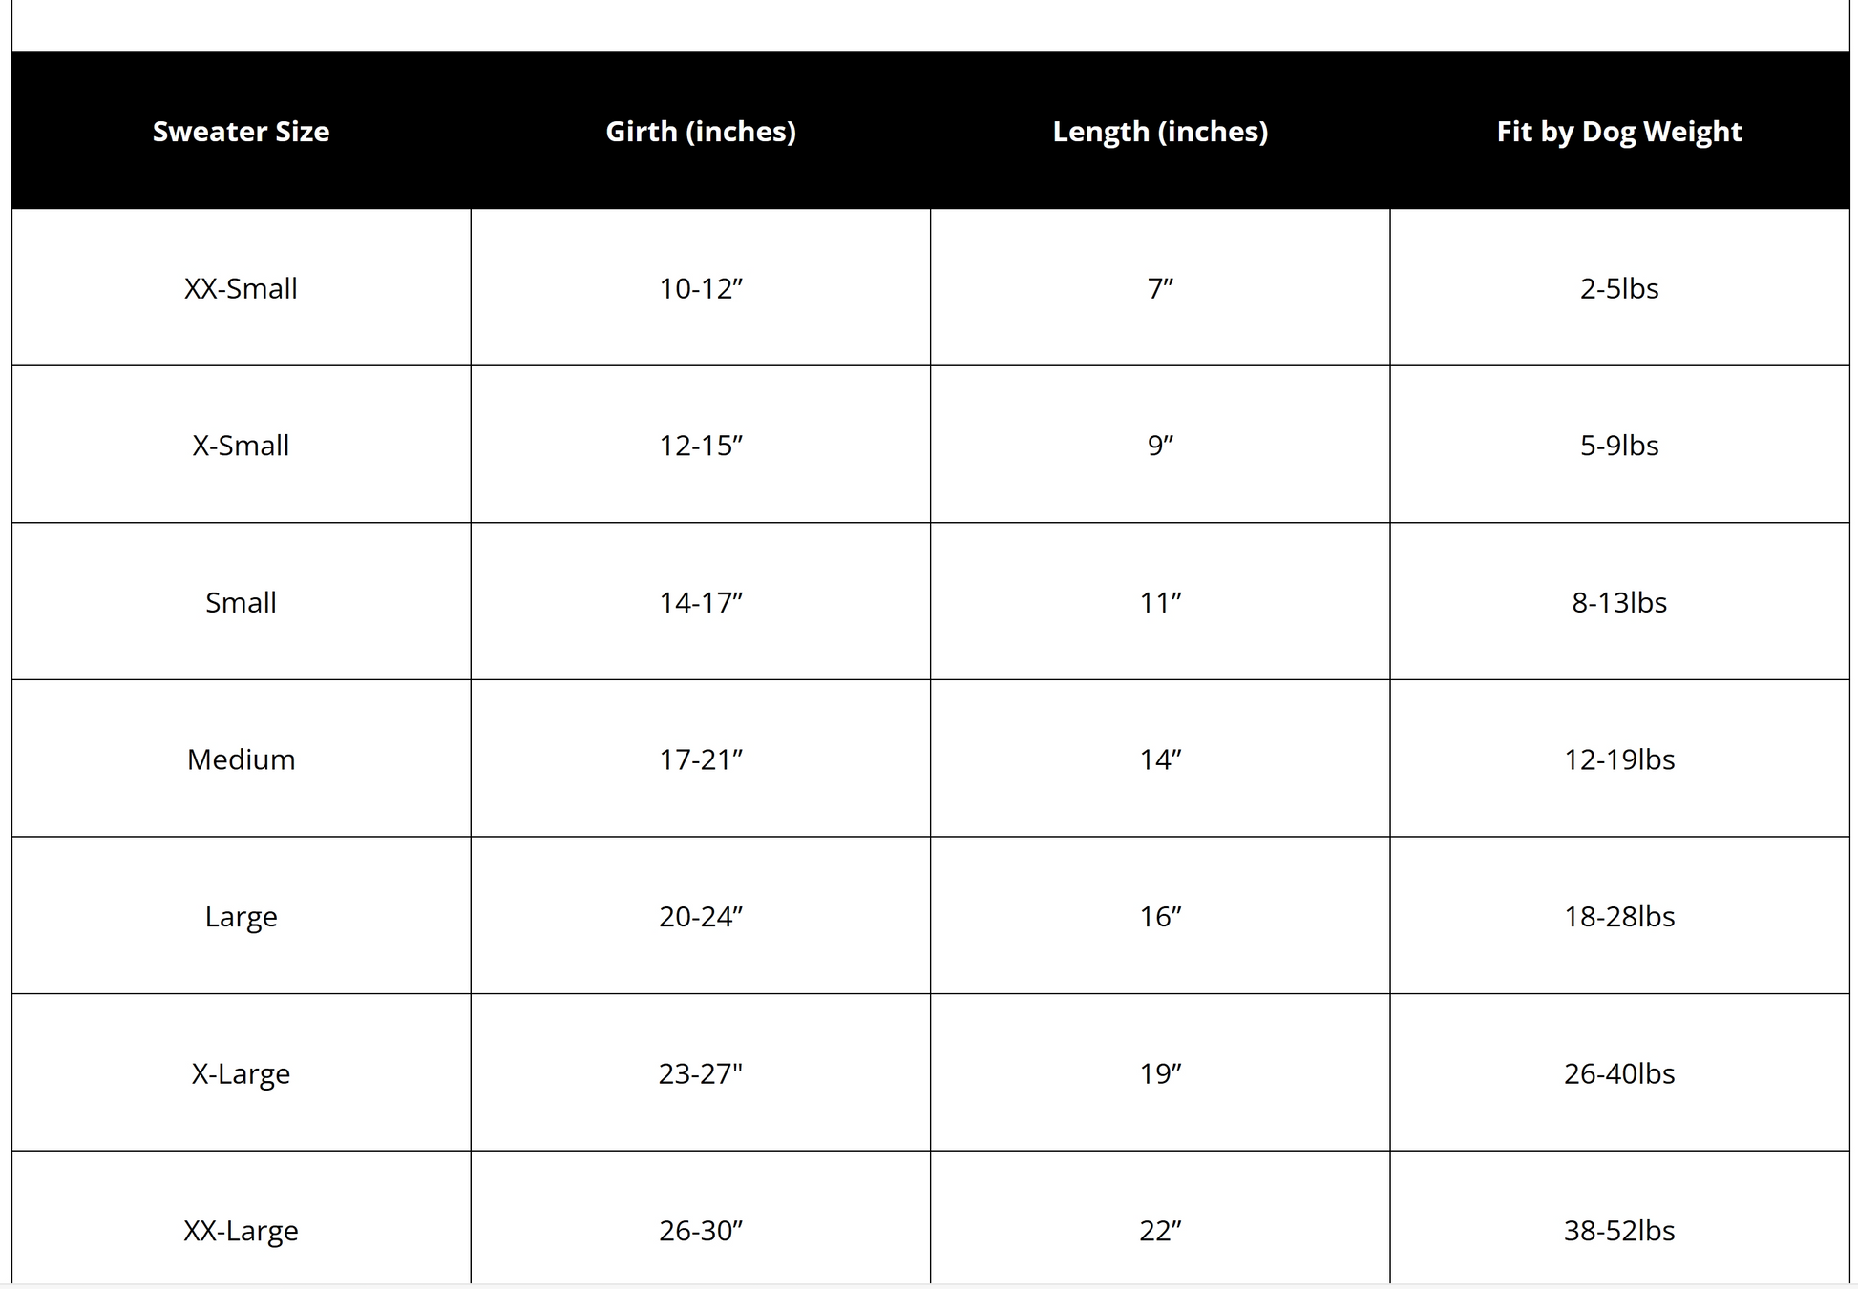Click the Fit by Dog Weight header
This screenshot has height=1289, width=1858.
point(1619,131)
